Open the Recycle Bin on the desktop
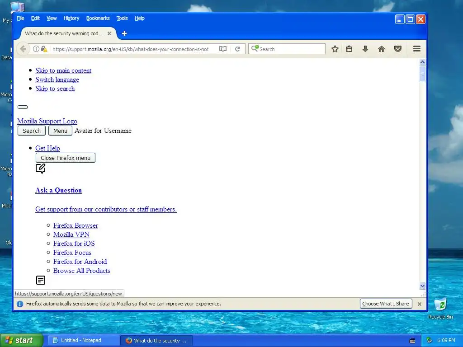The width and height of the screenshot is (463, 347). [440, 309]
